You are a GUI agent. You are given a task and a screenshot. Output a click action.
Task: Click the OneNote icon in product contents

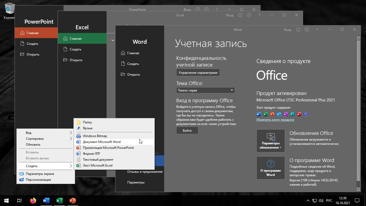(x=285, y=114)
